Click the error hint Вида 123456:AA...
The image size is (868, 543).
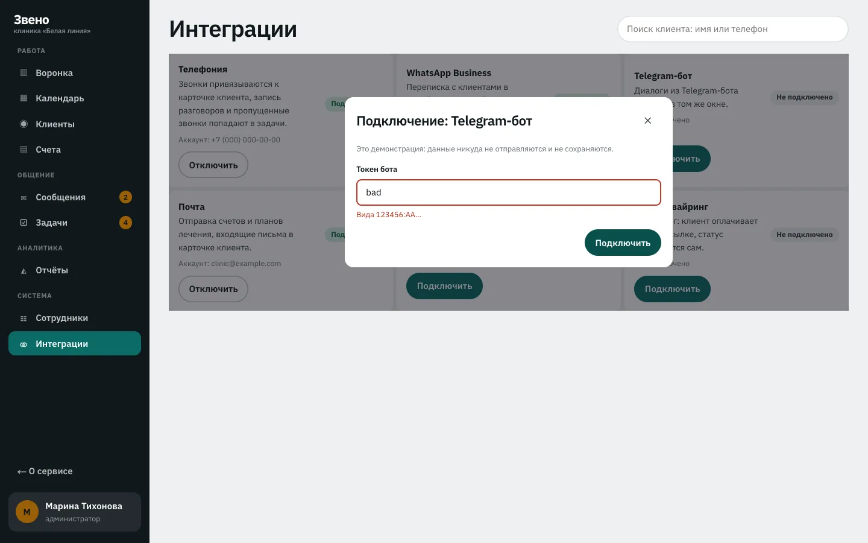coord(389,215)
